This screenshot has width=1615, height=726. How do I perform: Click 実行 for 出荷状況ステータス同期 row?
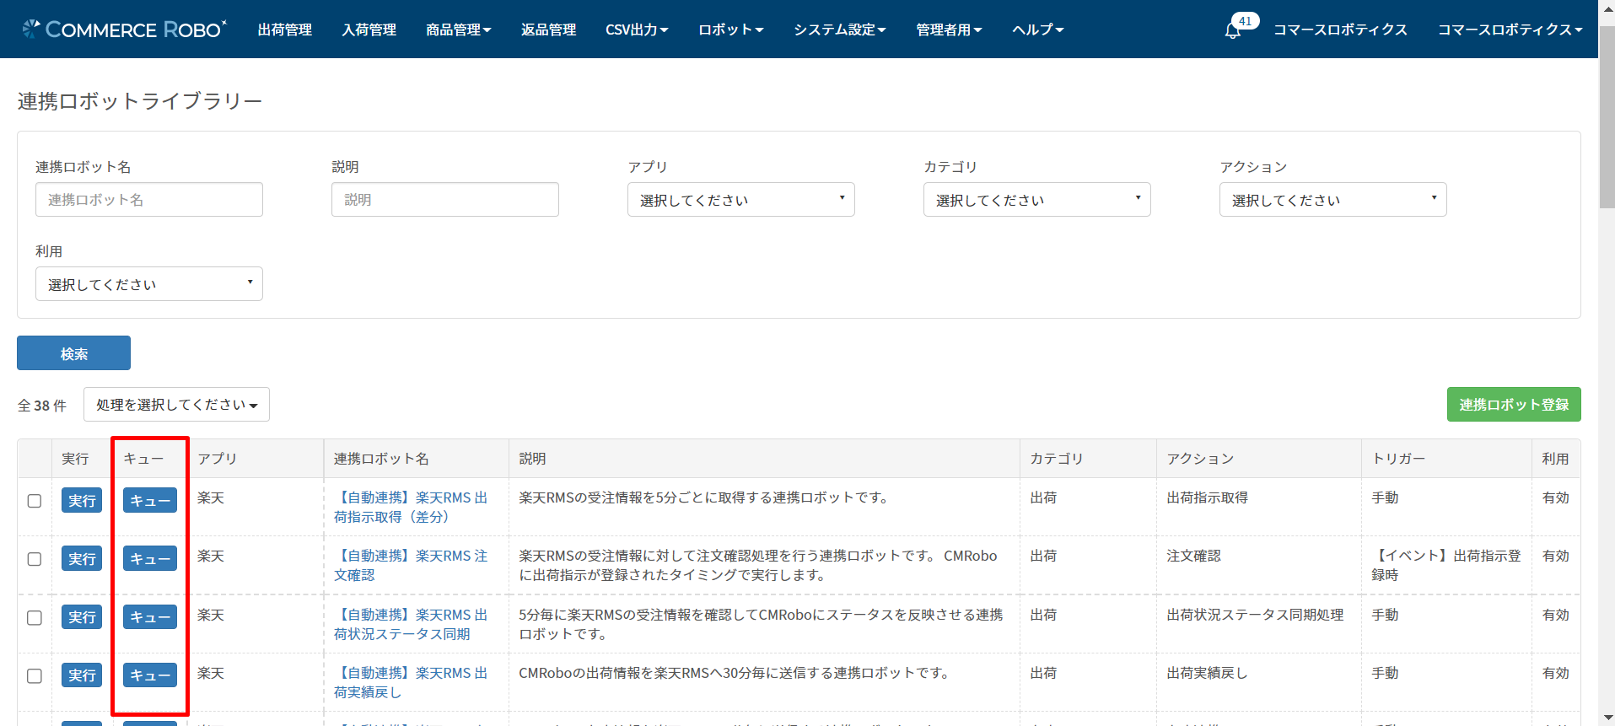82,616
